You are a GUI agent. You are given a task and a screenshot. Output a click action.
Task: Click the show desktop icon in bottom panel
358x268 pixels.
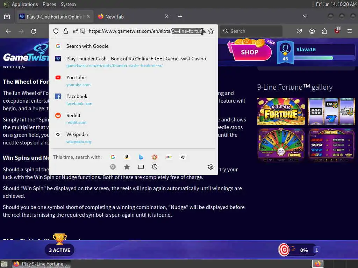click(4, 264)
